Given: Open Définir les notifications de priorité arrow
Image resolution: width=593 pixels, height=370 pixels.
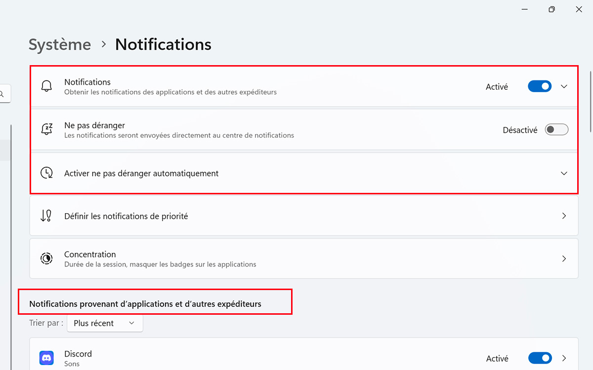Looking at the screenshot, I should pyautogui.click(x=564, y=216).
